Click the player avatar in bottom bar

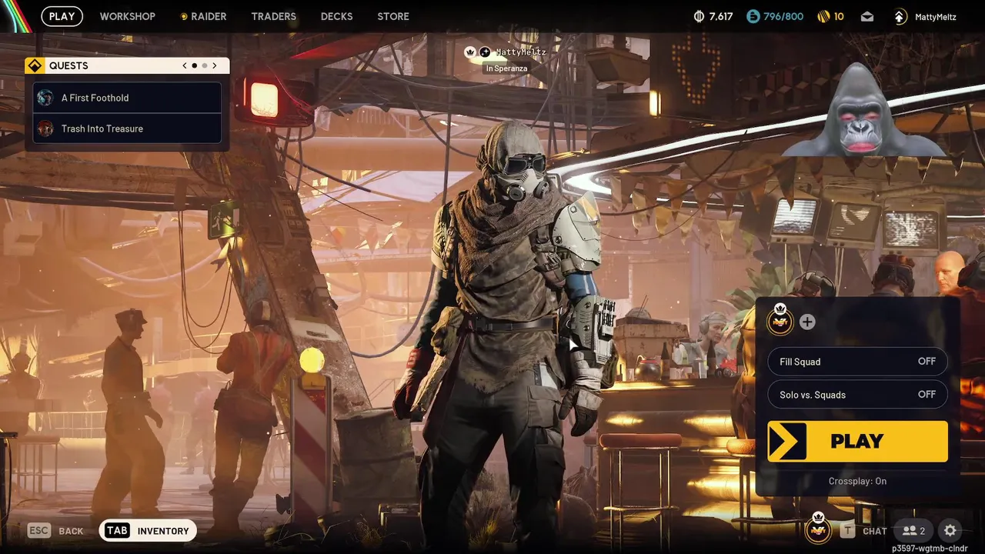coord(818,529)
